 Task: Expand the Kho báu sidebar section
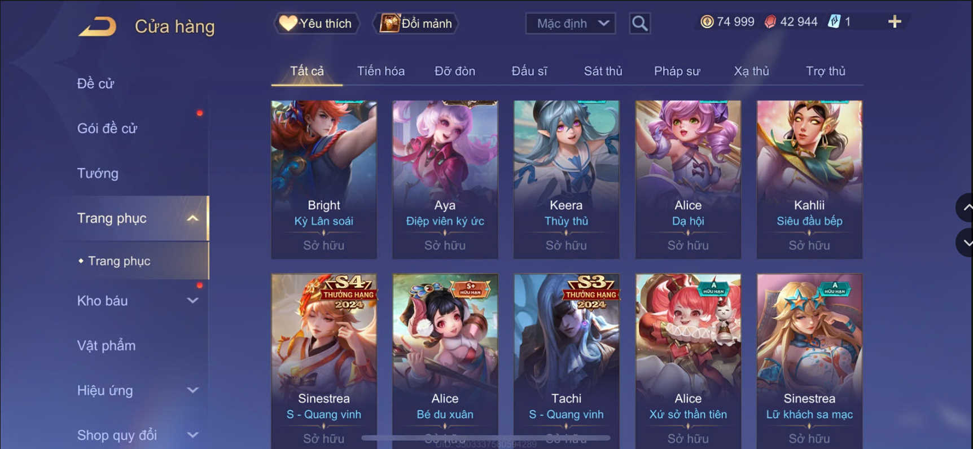click(192, 301)
